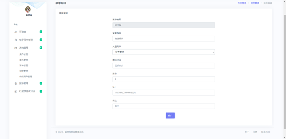The image size is (286, 139).
Task: Click green badge 1 beside 砂浆供应商对接
Action: click(41, 91)
